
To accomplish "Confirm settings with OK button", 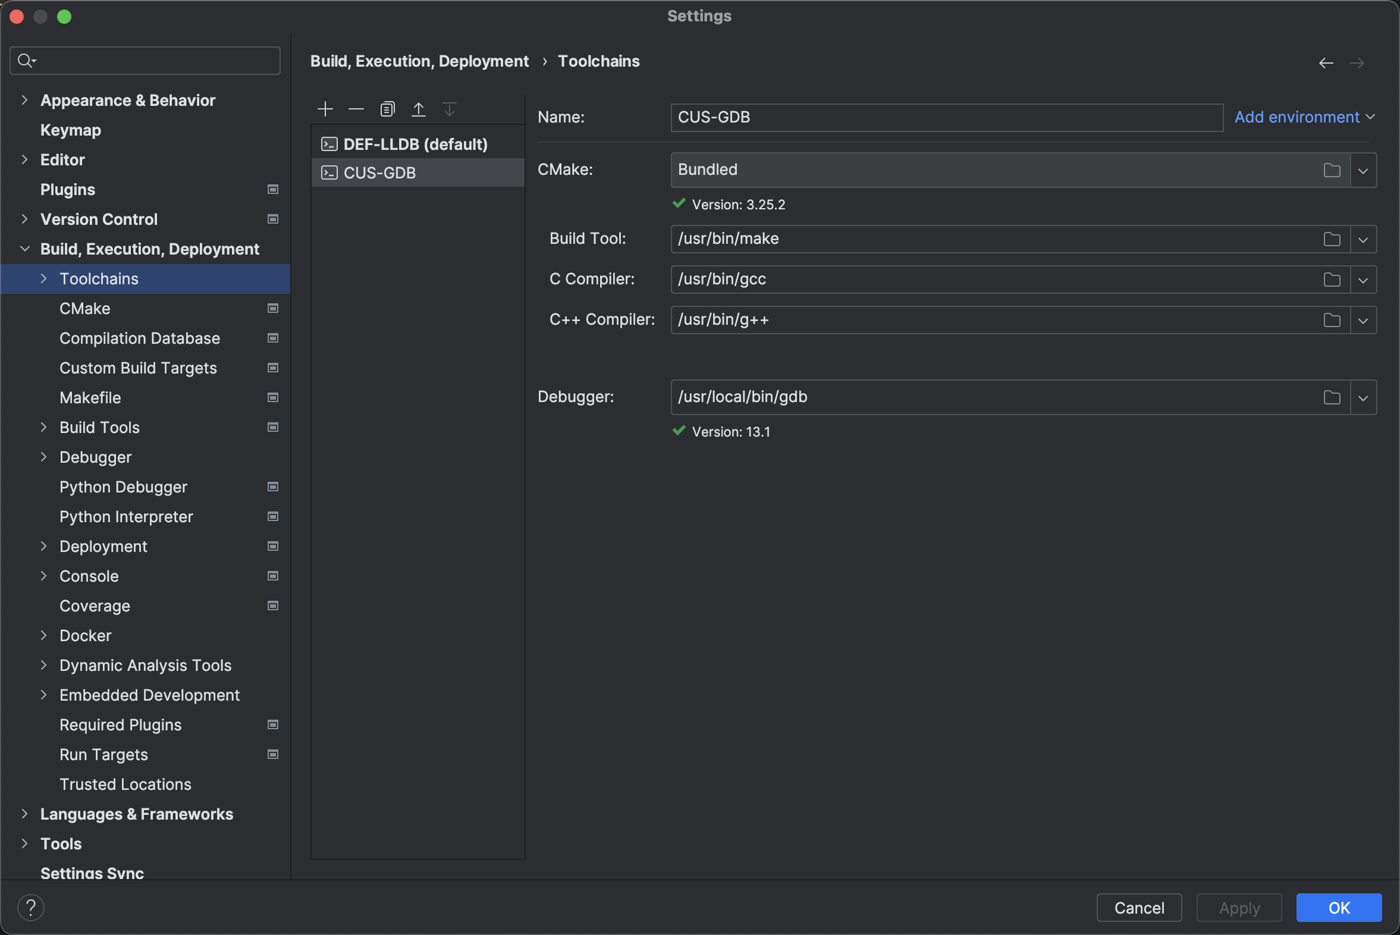I will [1339, 908].
